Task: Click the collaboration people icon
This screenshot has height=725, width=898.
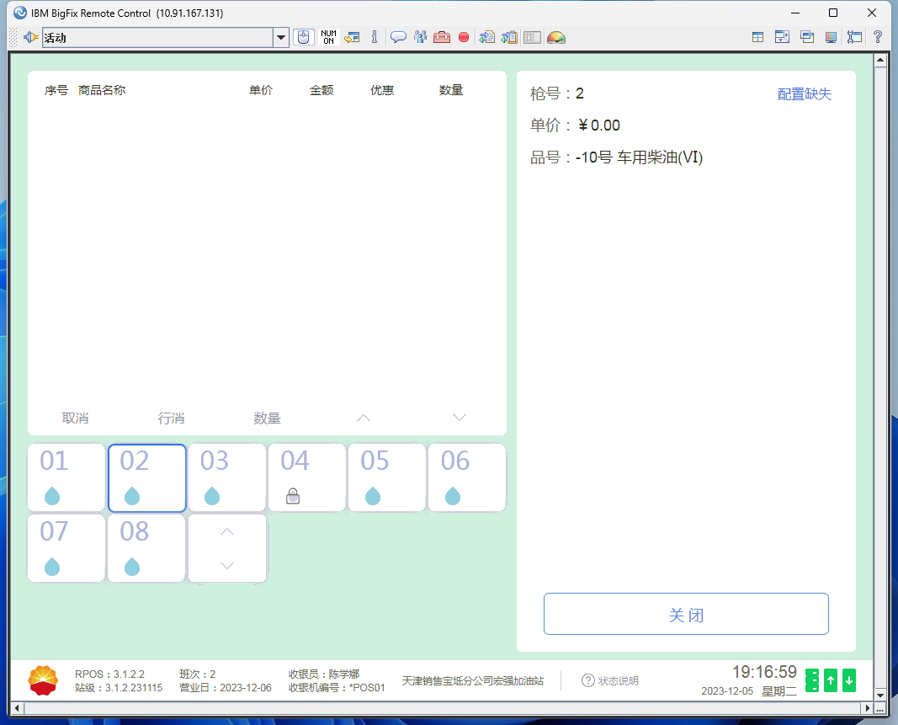Action: 420,37
